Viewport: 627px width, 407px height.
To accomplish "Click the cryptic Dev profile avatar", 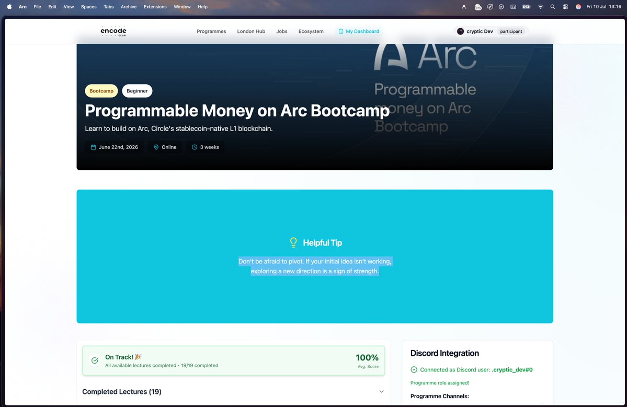I will tap(460, 31).
